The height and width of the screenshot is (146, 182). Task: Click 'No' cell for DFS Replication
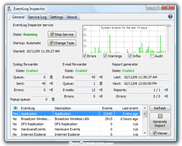tap(16, 124)
